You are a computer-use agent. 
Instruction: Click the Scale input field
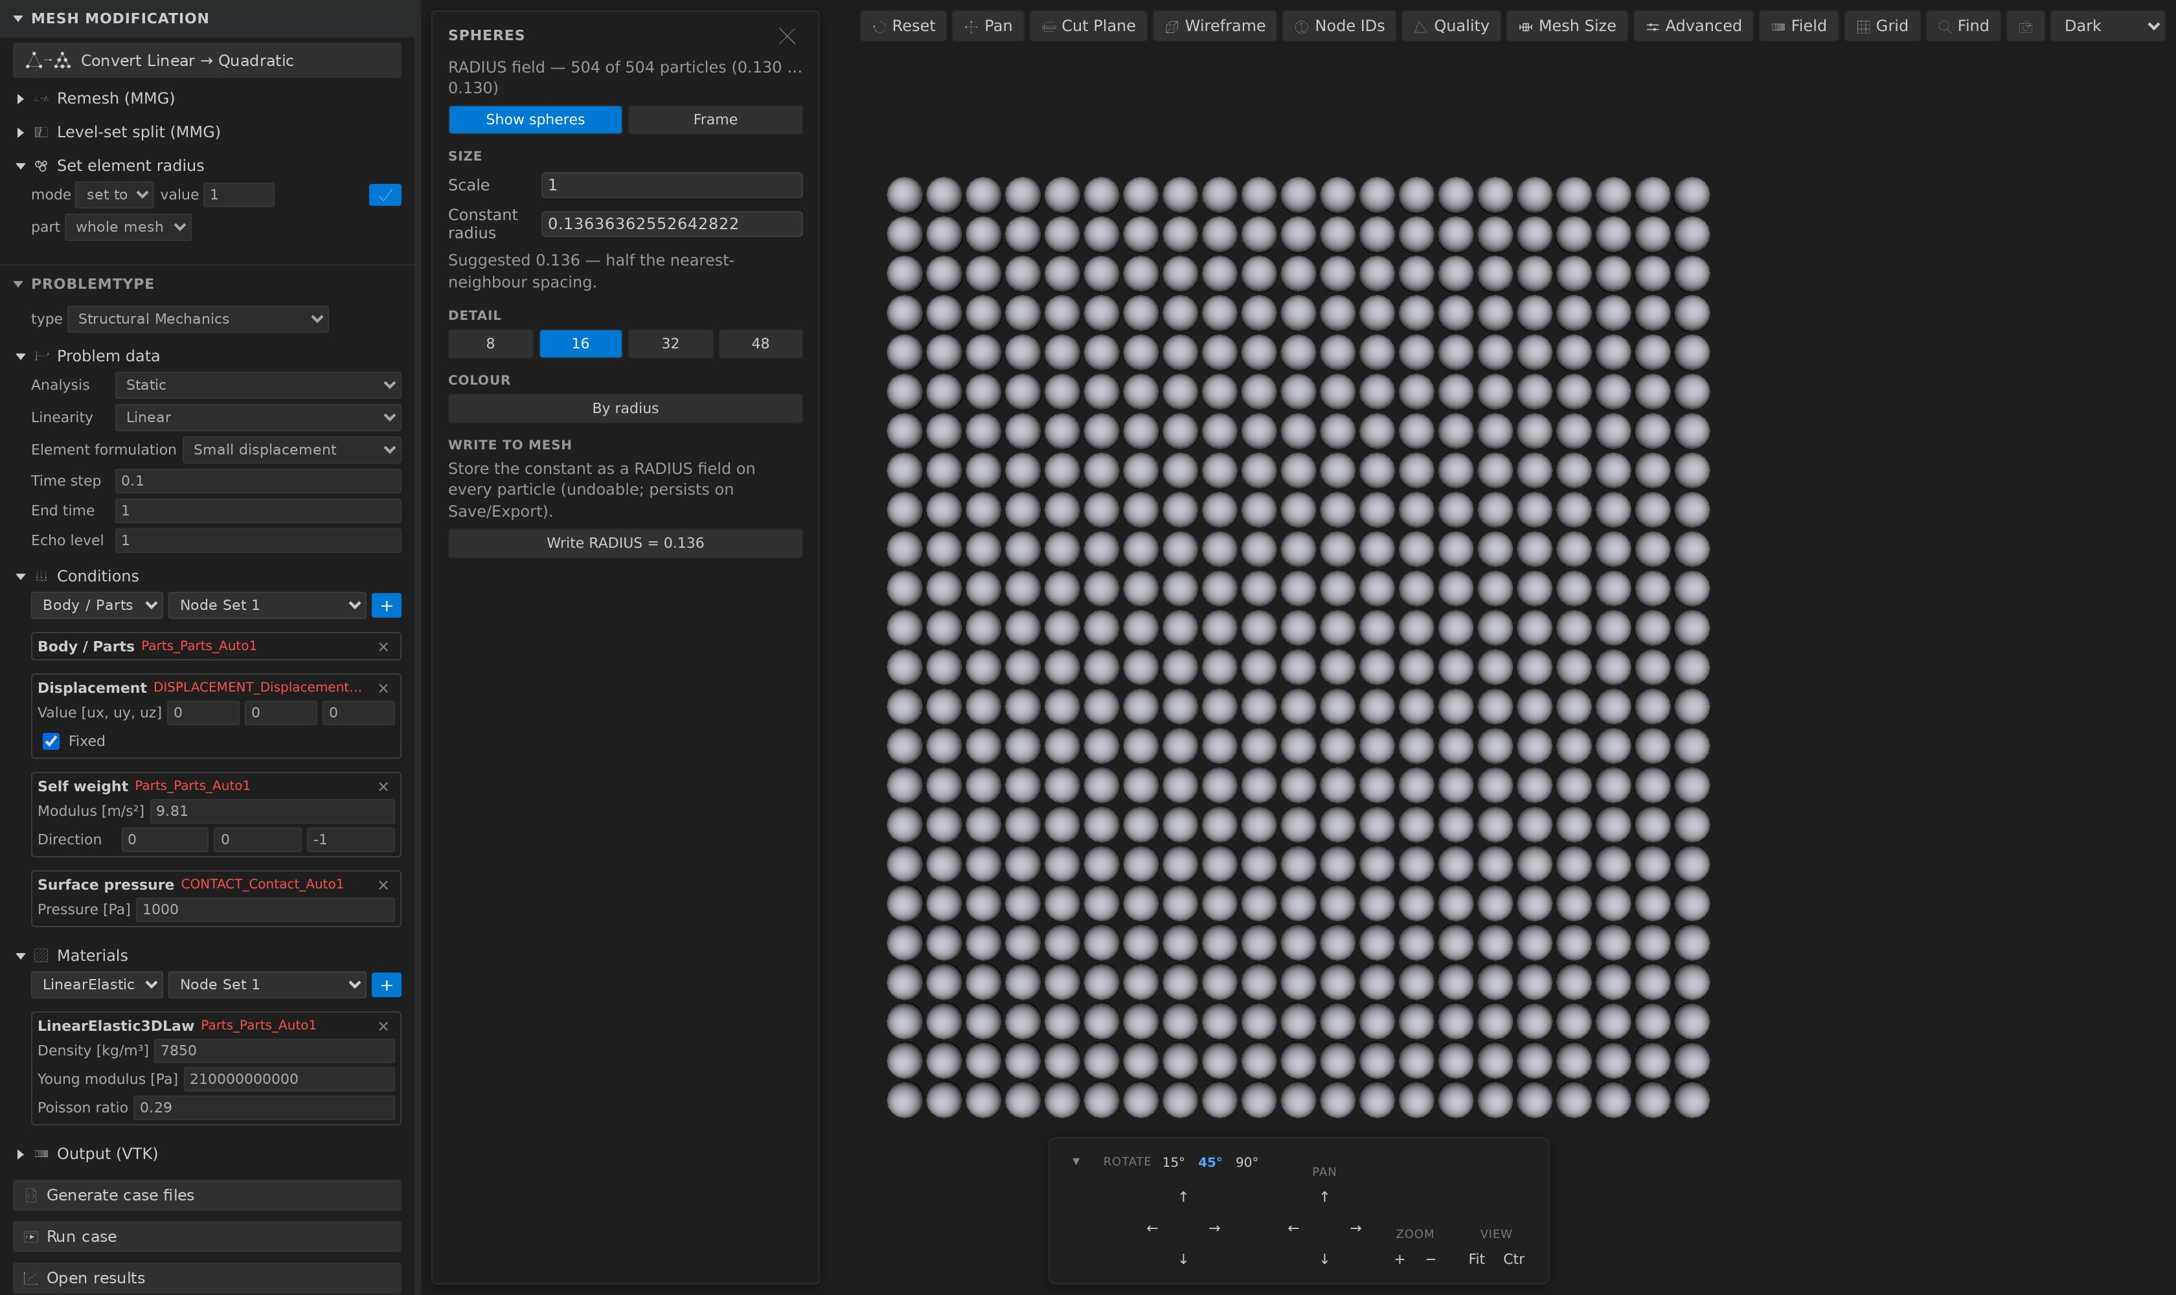point(671,185)
